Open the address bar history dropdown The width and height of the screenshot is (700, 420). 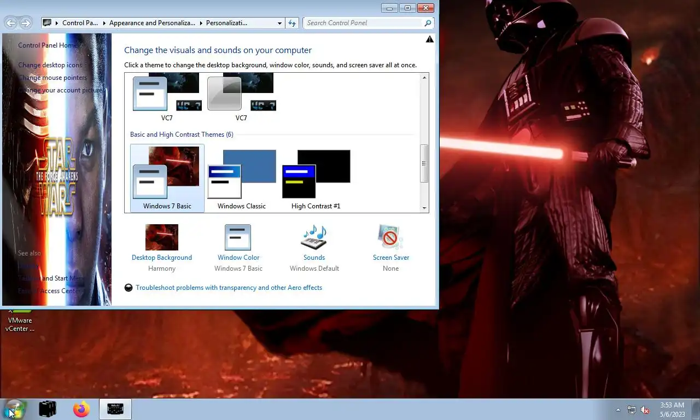click(279, 23)
